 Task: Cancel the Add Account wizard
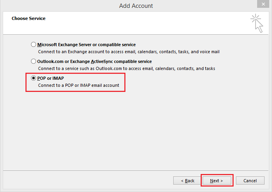pos(250,181)
